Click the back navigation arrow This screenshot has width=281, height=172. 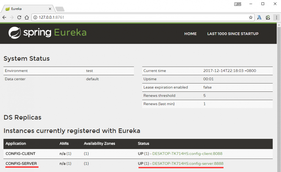coord(4,17)
